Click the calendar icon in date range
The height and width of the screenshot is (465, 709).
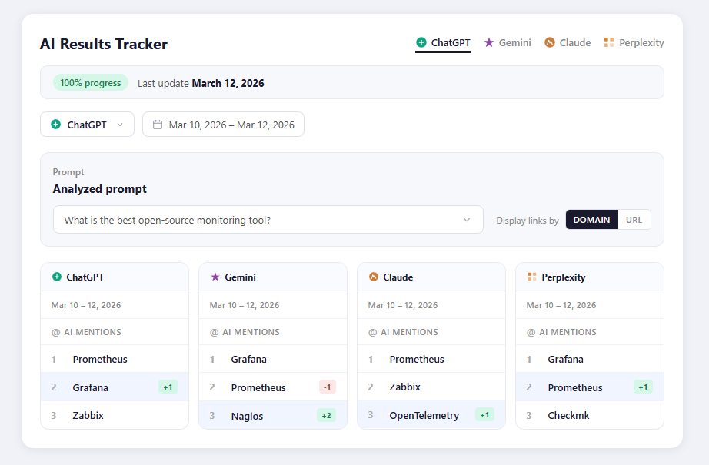pyautogui.click(x=158, y=125)
